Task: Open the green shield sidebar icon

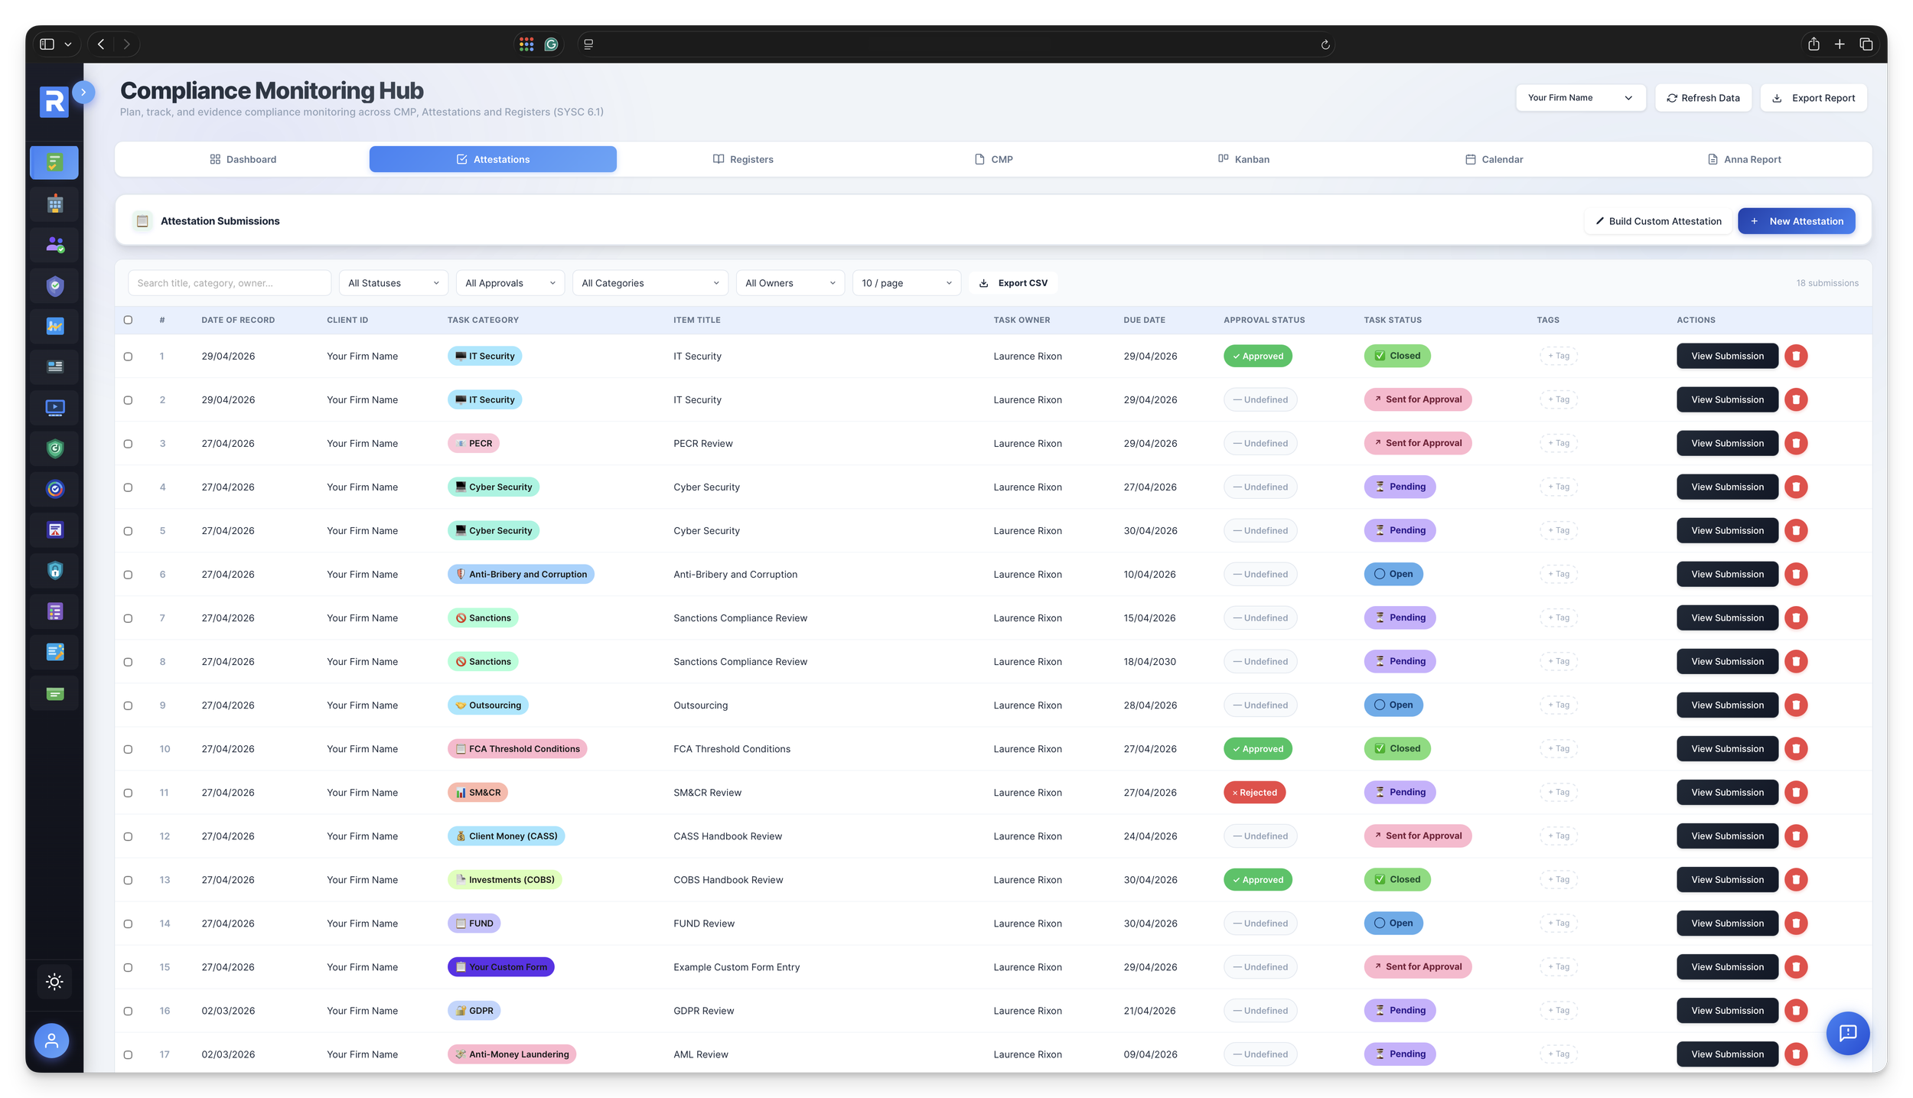Action: click(54, 448)
